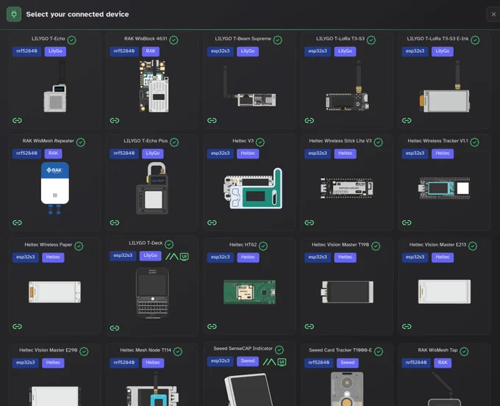Image resolution: width=500 pixels, height=406 pixels.
Task: Close the device selection dialog
Action: [493, 15]
